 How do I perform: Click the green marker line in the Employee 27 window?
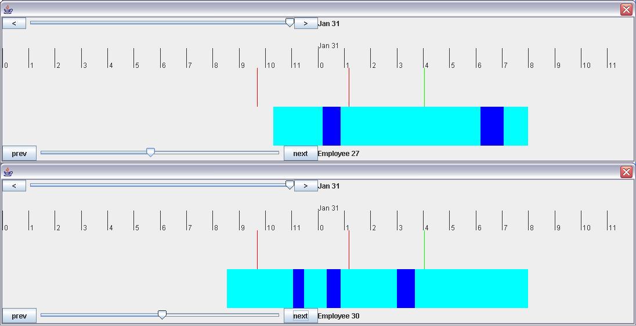pyautogui.click(x=424, y=87)
